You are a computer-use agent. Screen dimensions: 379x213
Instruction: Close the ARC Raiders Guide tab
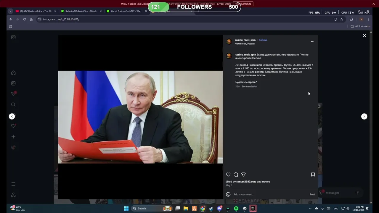(55, 11)
